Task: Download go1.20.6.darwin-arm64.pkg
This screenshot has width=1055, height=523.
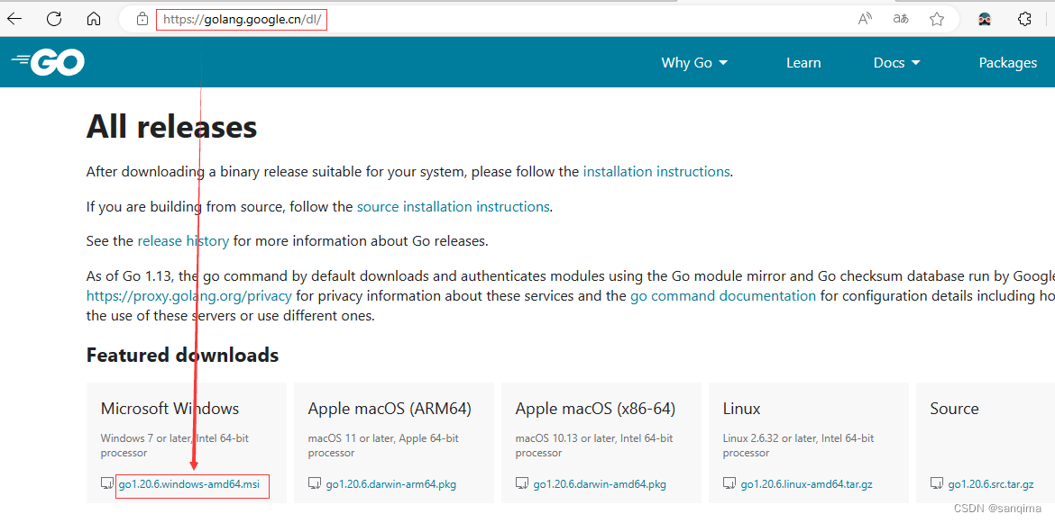Action: coord(391,484)
